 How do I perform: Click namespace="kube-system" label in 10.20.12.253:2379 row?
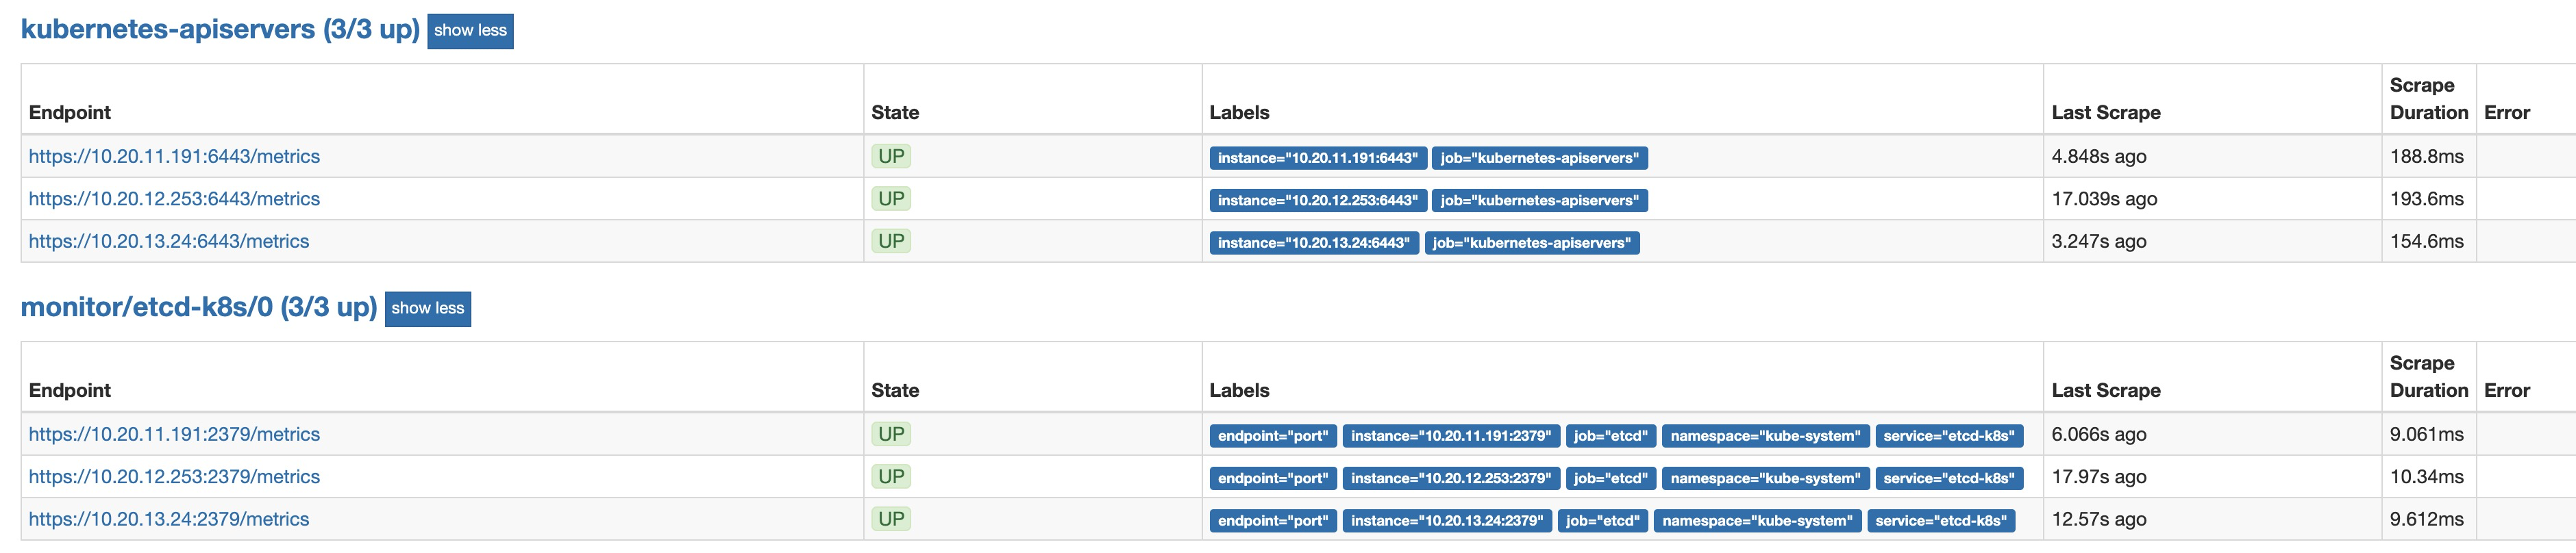click(x=1766, y=478)
